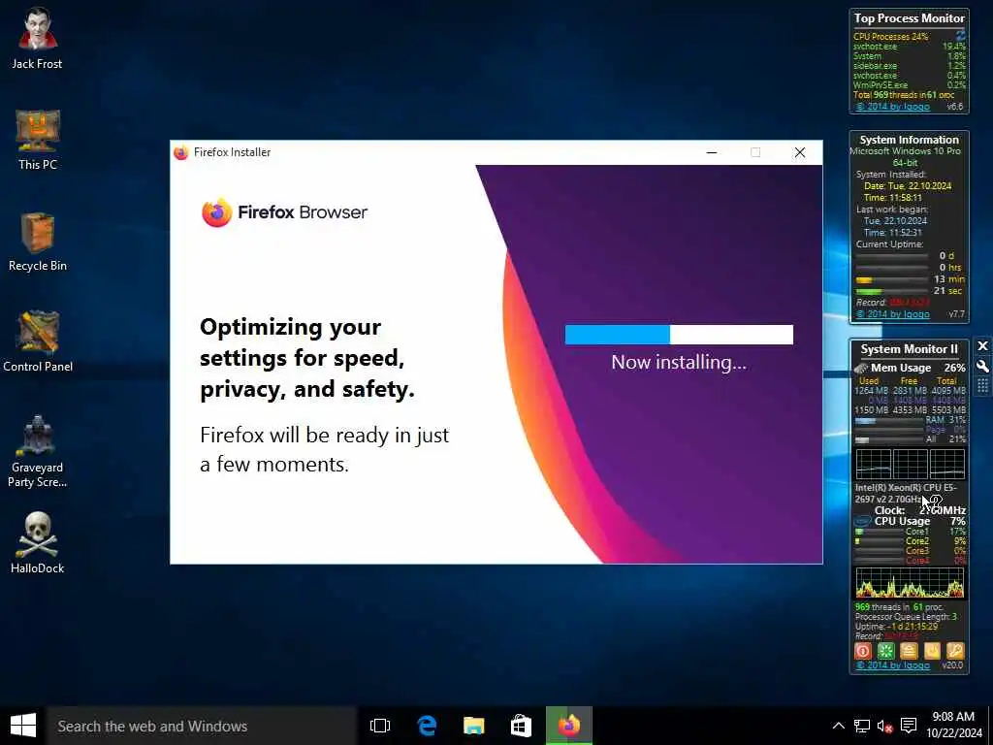Launch Microsoft Edge from the taskbar
Image resolution: width=993 pixels, height=745 pixels.
(x=427, y=726)
